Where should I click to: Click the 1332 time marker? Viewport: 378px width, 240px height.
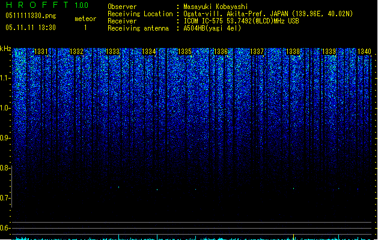point(76,52)
